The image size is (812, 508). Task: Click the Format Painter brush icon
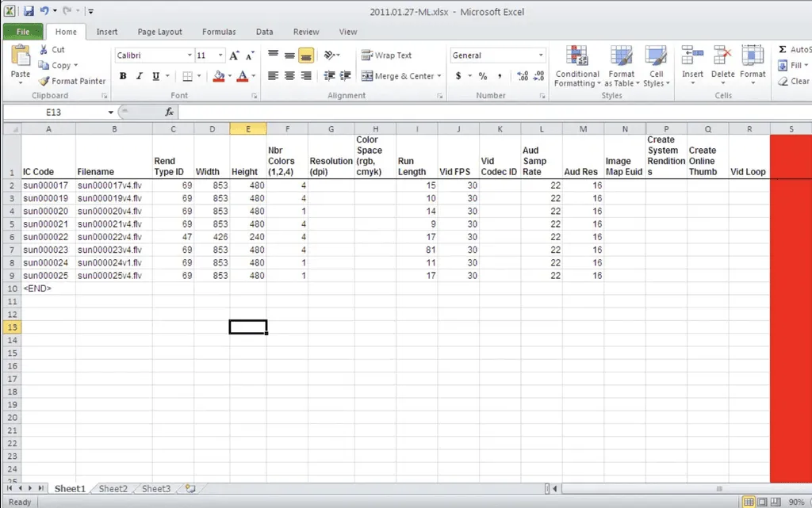[x=44, y=81]
